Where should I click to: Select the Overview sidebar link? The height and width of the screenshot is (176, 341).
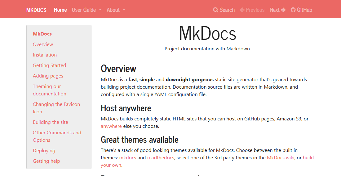[43, 44]
